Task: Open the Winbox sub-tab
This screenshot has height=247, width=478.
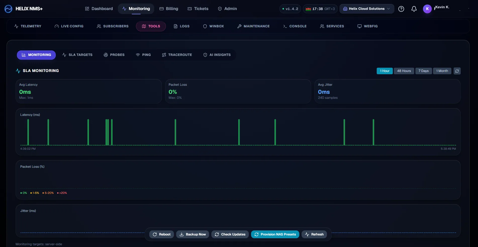Action: pyautogui.click(x=213, y=26)
